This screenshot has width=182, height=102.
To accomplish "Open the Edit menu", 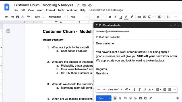I will 23,10.
